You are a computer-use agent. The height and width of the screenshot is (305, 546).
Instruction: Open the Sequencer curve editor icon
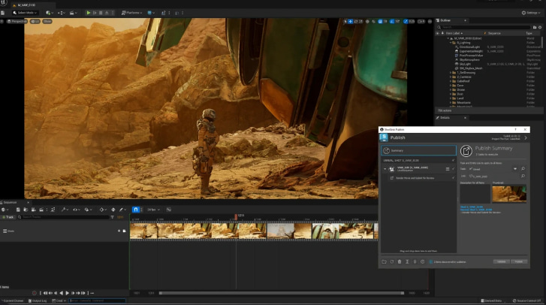coord(169,210)
